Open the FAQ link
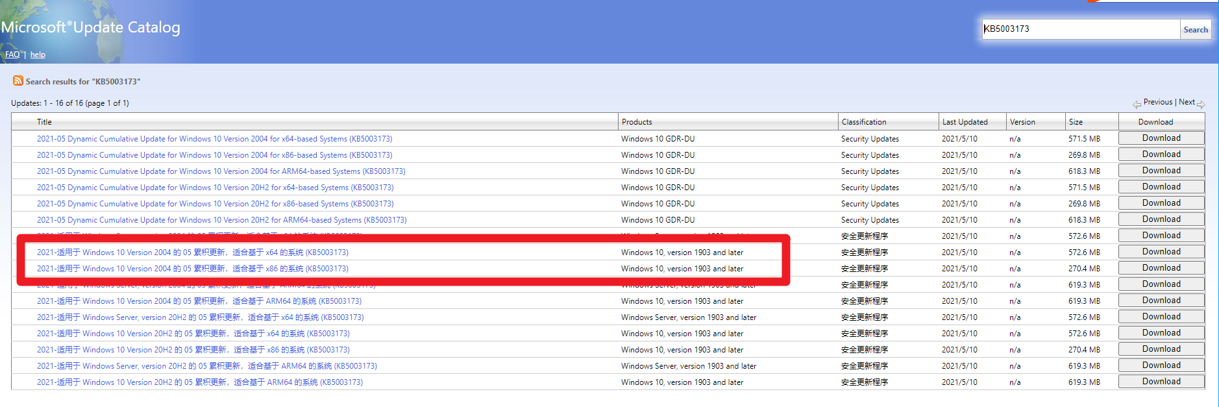Image resolution: width=1219 pixels, height=407 pixels. [12, 55]
